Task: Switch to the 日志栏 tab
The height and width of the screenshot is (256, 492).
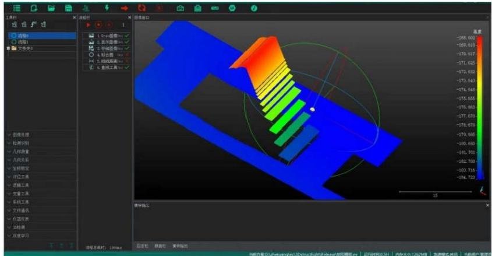Action: pyautogui.click(x=141, y=246)
